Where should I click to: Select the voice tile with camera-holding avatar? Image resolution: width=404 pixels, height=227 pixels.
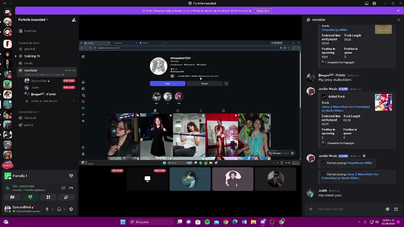276,179
